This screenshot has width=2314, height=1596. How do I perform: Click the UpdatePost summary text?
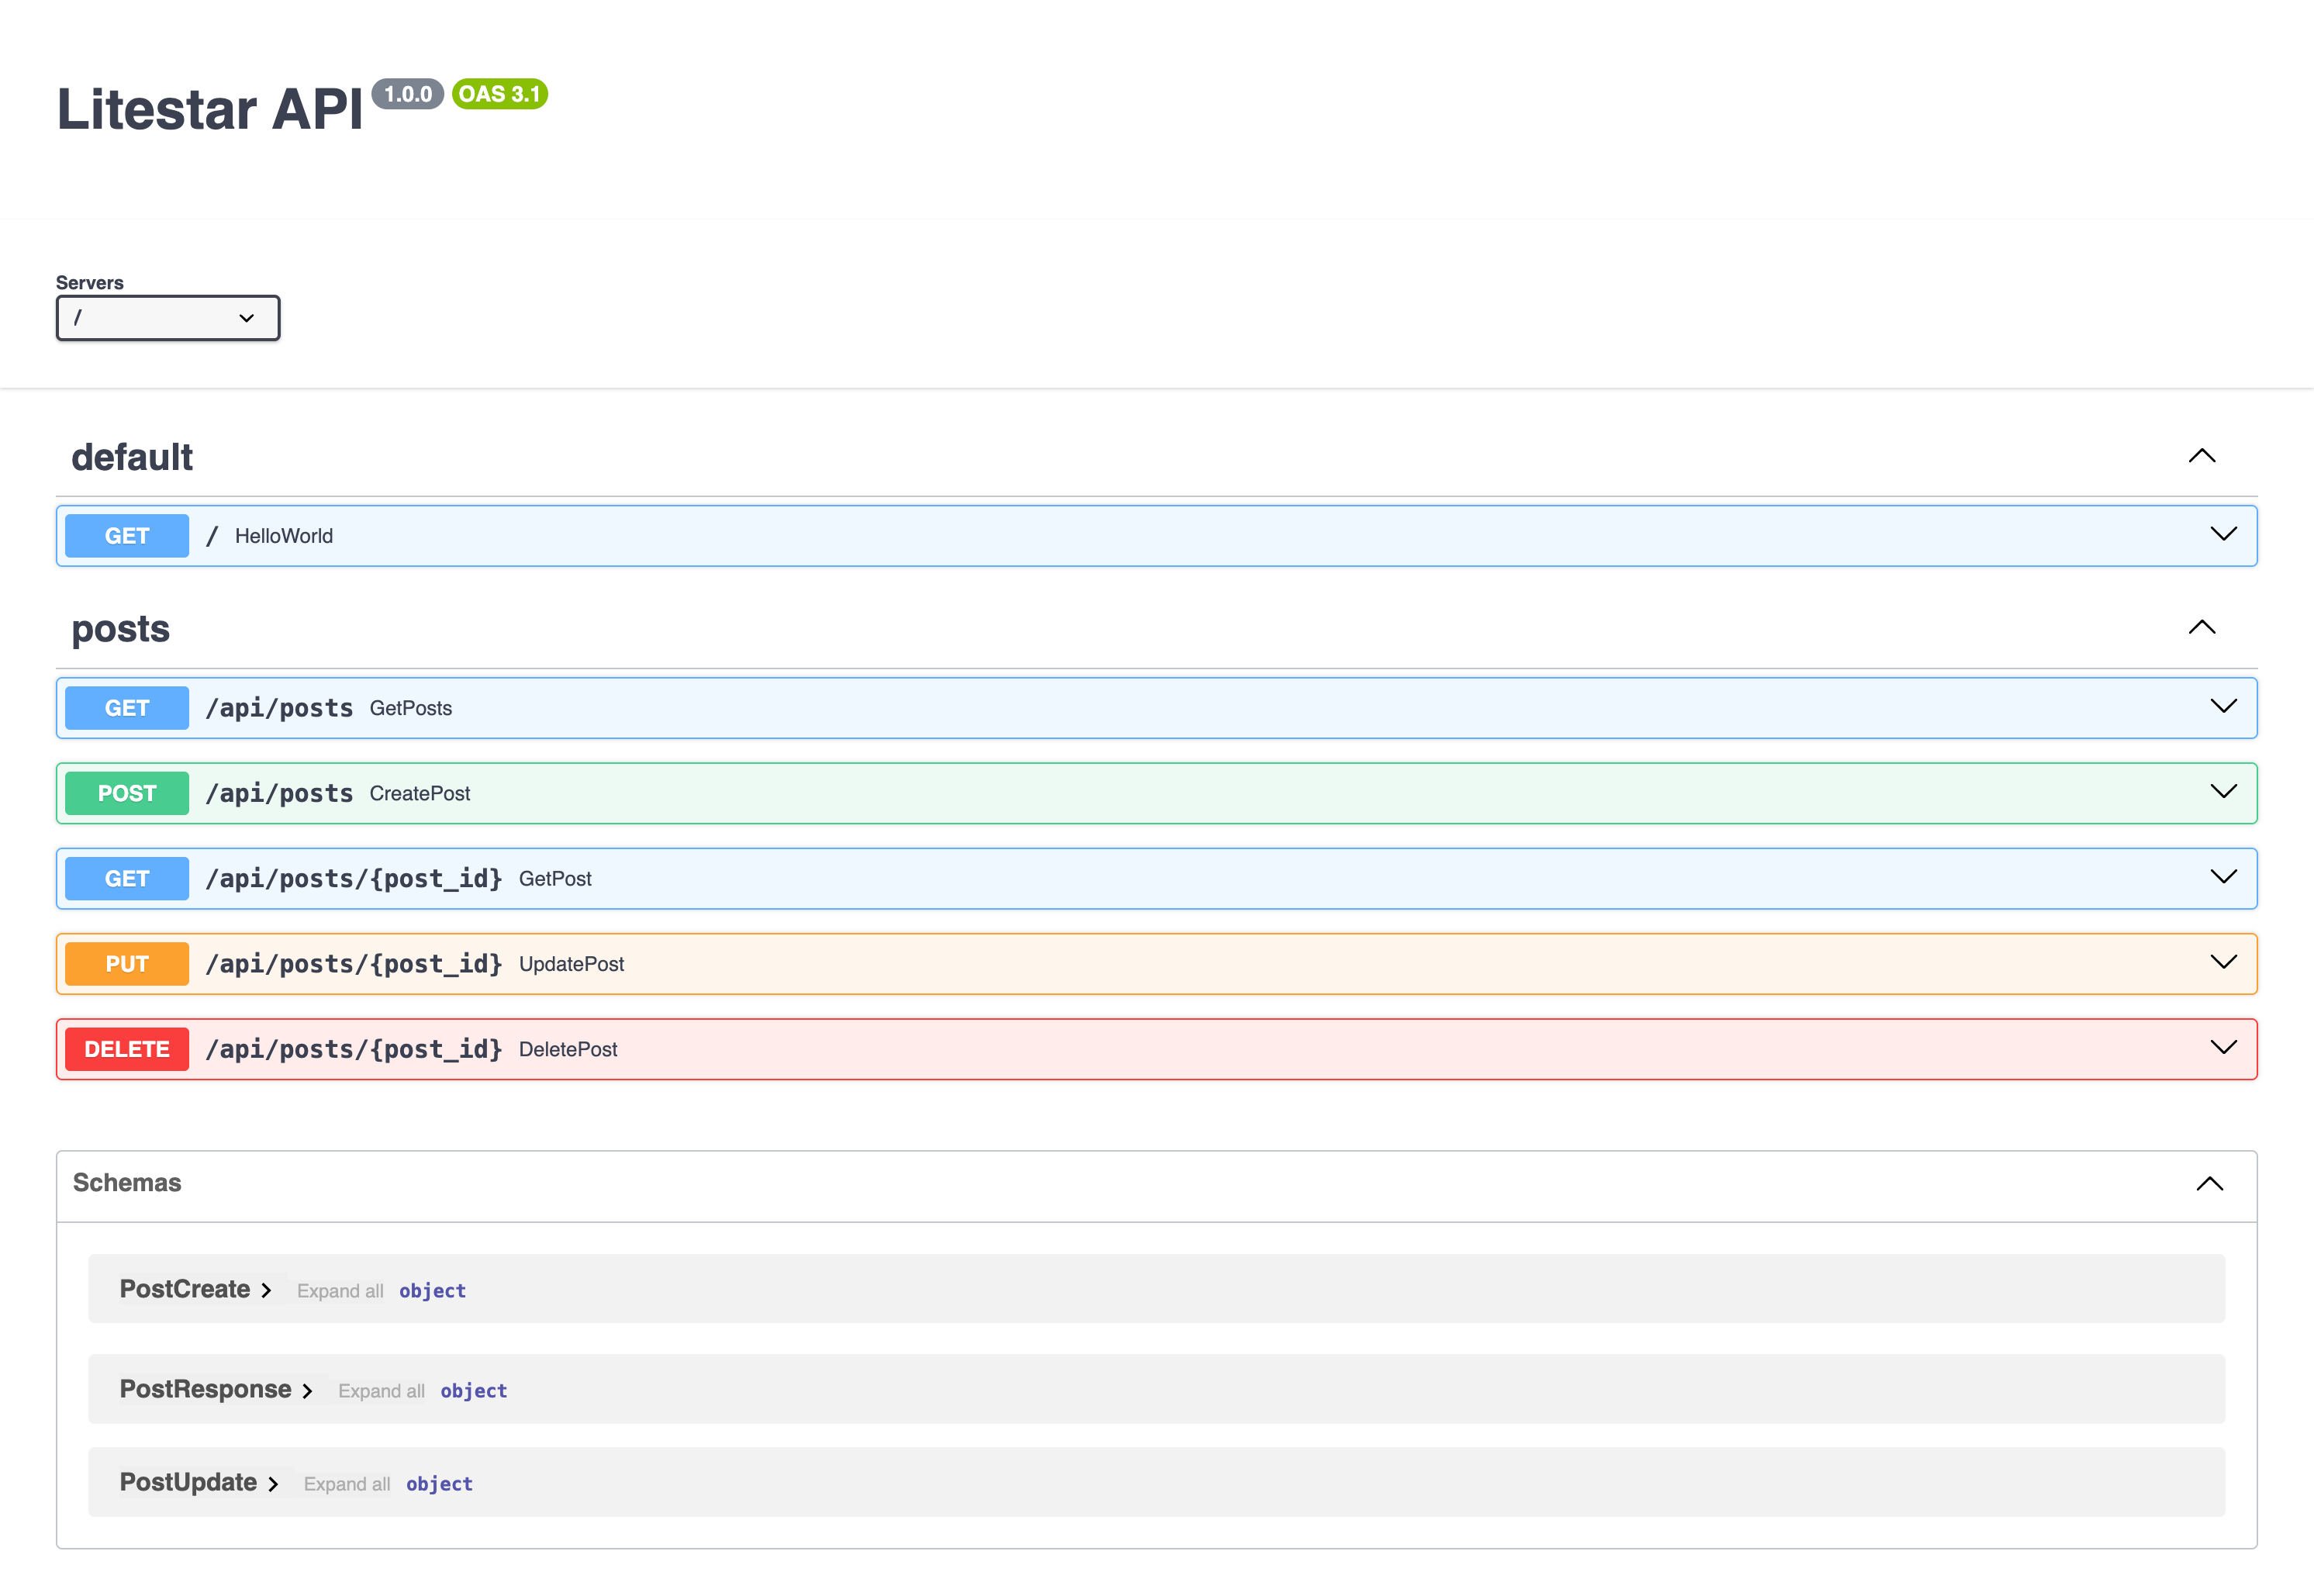572,964
